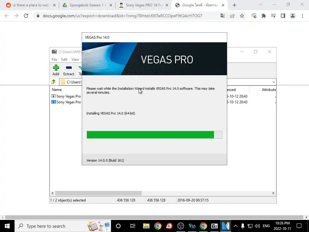Click the Chrome page horizontal scrollbar
This screenshot has width=309, height=232.
[154, 217]
